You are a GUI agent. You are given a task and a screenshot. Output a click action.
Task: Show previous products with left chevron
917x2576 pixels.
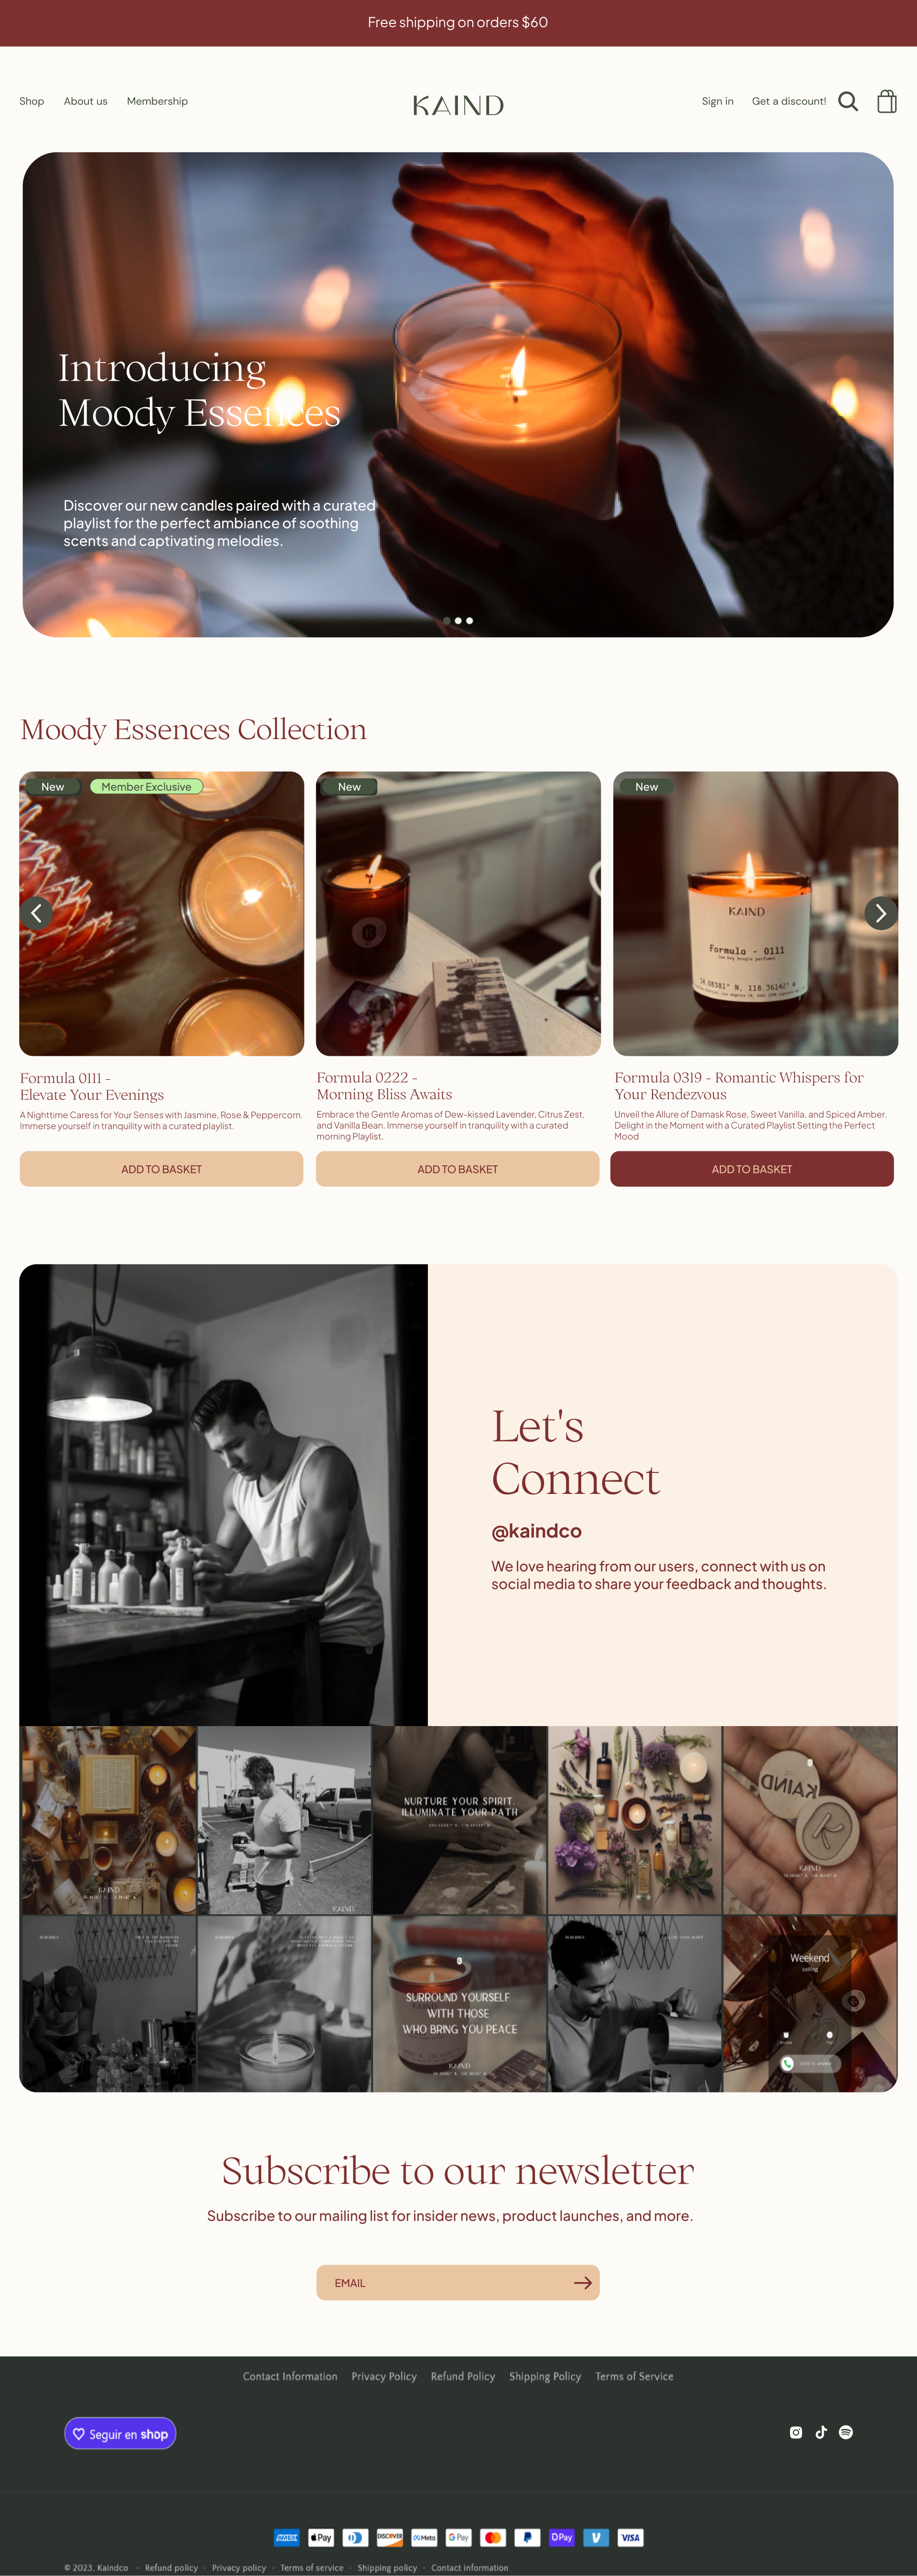(36, 913)
